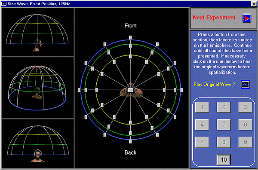Viewport: 258px width, 170px height.
Task: Click the center overhead marker on the head
Action: [x=130, y=90]
